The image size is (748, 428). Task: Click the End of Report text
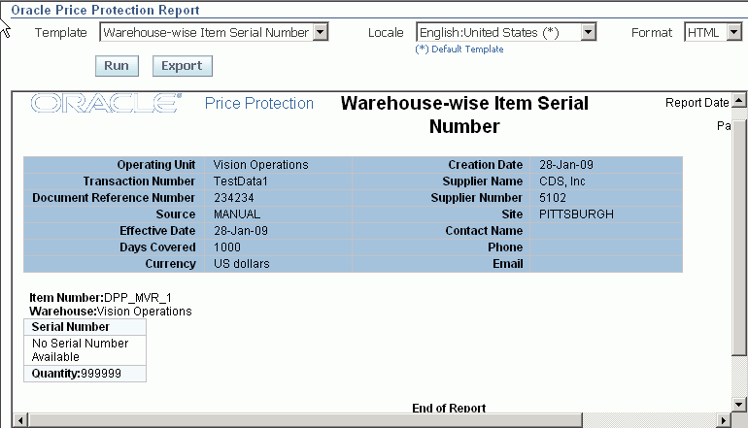449,408
